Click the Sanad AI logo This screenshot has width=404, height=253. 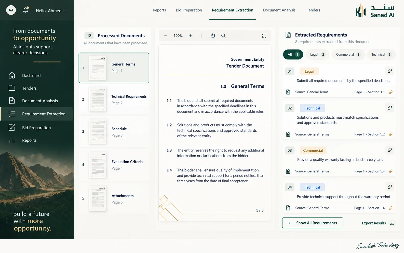point(375,11)
